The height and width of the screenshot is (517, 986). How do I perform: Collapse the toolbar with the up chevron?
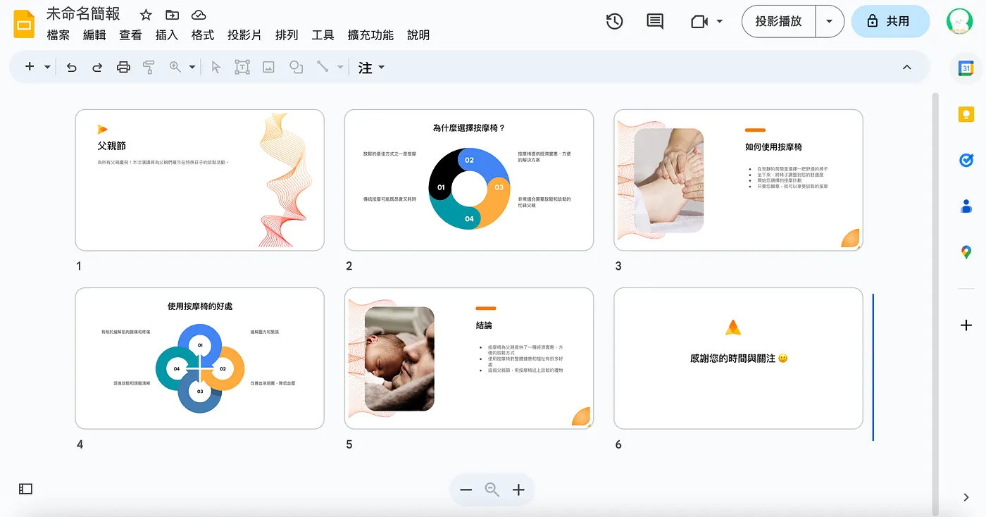[x=907, y=68]
